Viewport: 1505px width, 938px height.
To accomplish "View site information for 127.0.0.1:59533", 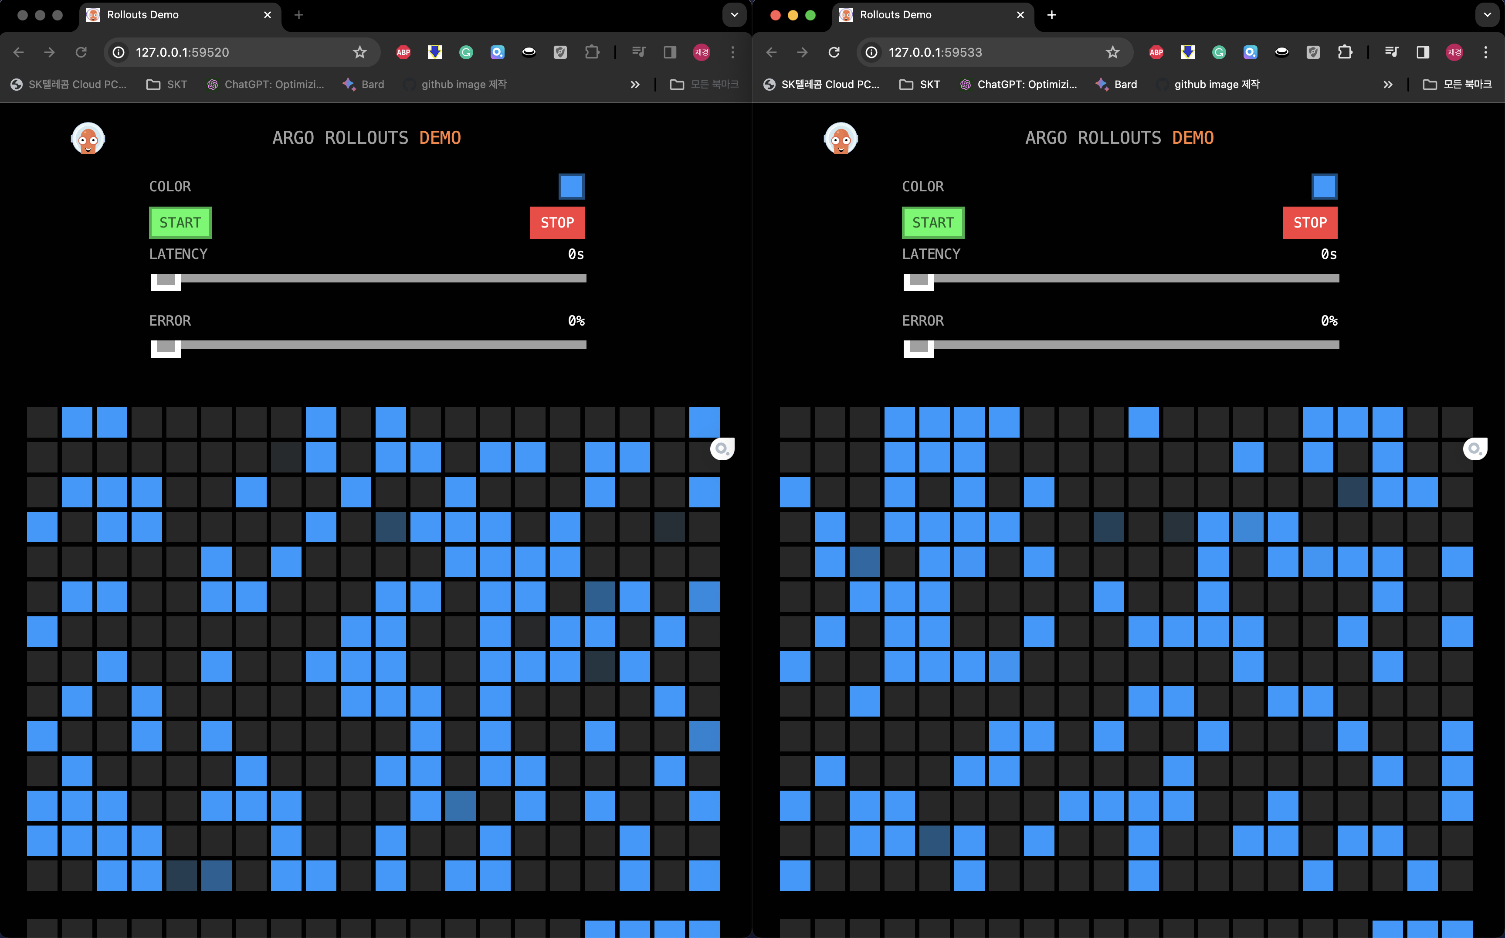I will click(x=871, y=52).
